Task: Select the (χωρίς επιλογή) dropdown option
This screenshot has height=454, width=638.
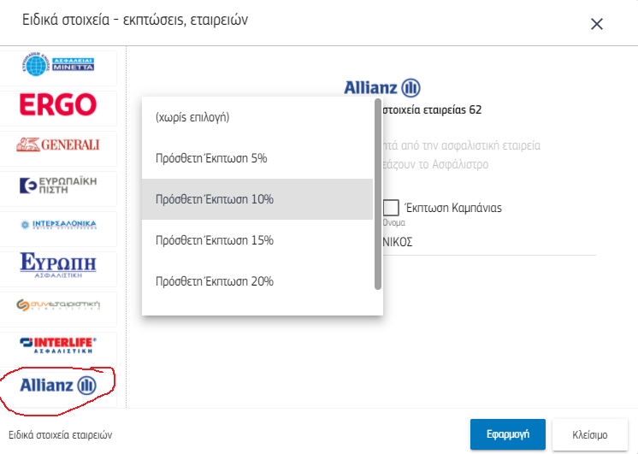Action: (x=257, y=117)
